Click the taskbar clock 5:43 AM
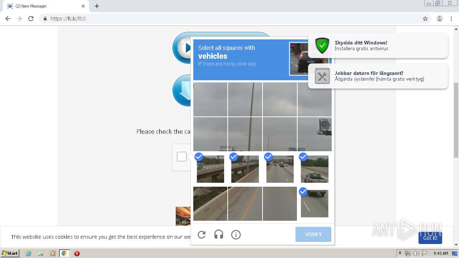The image size is (459, 258). pyautogui.click(x=440, y=253)
